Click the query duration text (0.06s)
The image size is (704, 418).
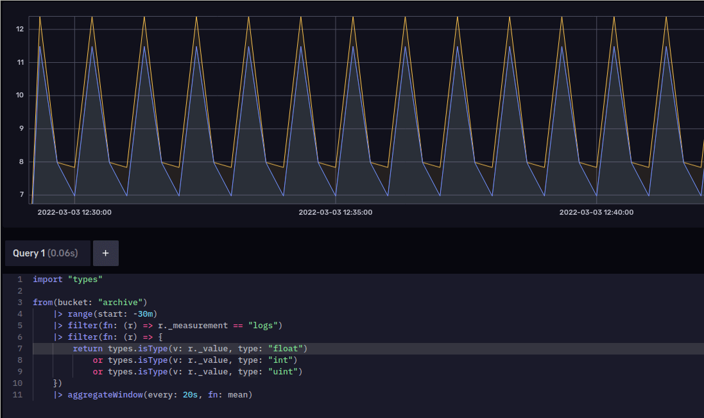(64, 253)
